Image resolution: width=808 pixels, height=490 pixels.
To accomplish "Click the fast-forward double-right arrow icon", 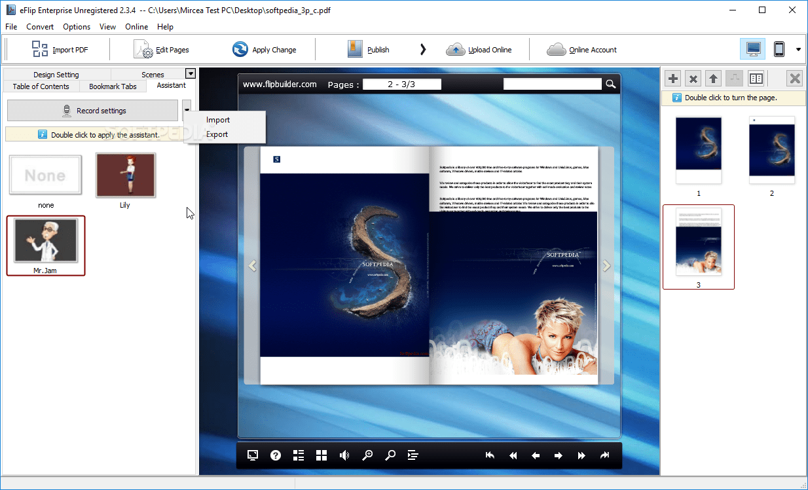I will [581, 455].
